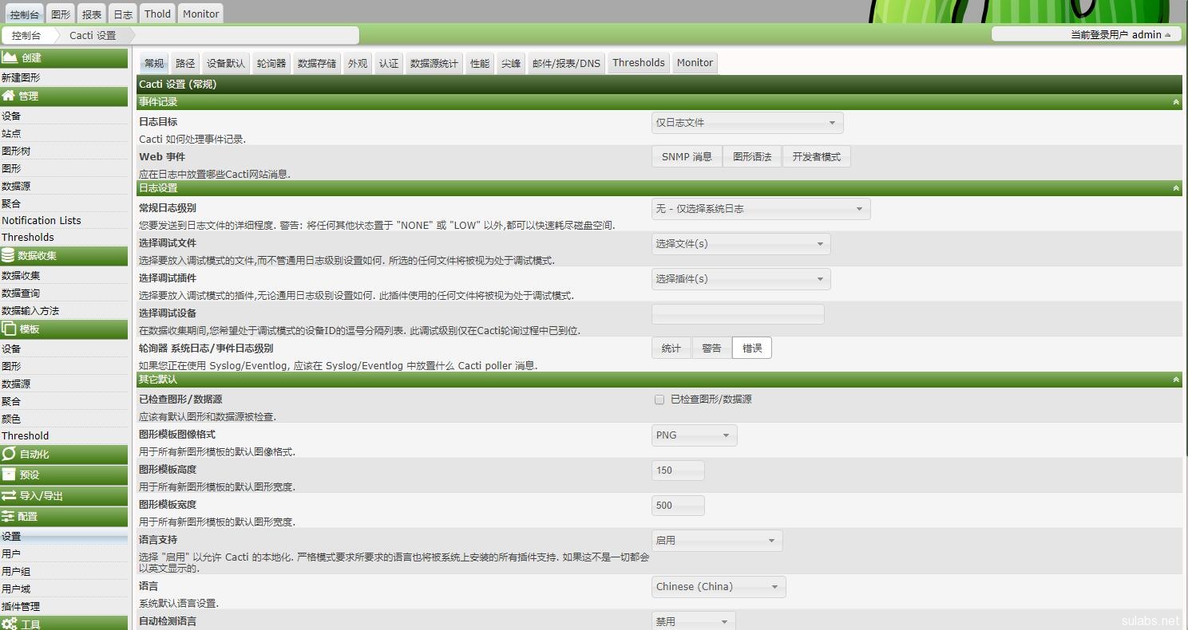Open the 尖峰 settings tab

tap(511, 63)
